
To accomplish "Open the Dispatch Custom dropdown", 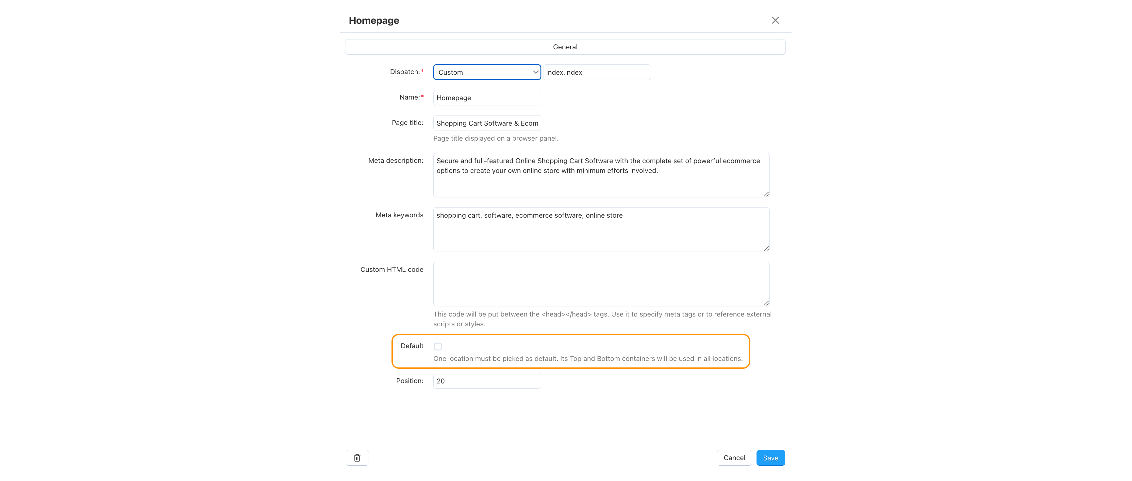I will pos(487,72).
